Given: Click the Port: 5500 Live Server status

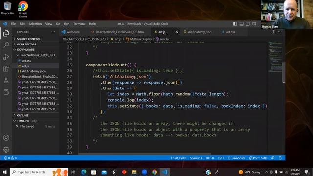Looking at the screenshot, I should click(258, 158).
